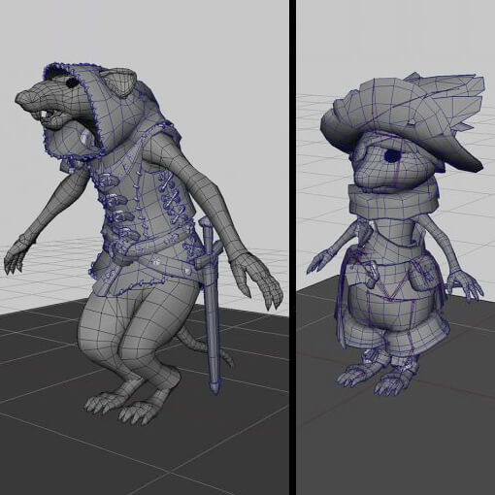This screenshot has height=495, width=495.
Task: Select the sword hanging from rat's belt
Action: (211, 304)
